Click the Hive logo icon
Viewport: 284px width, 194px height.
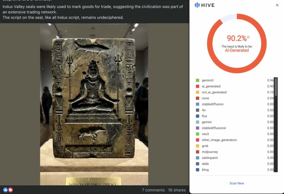coord(197,5)
